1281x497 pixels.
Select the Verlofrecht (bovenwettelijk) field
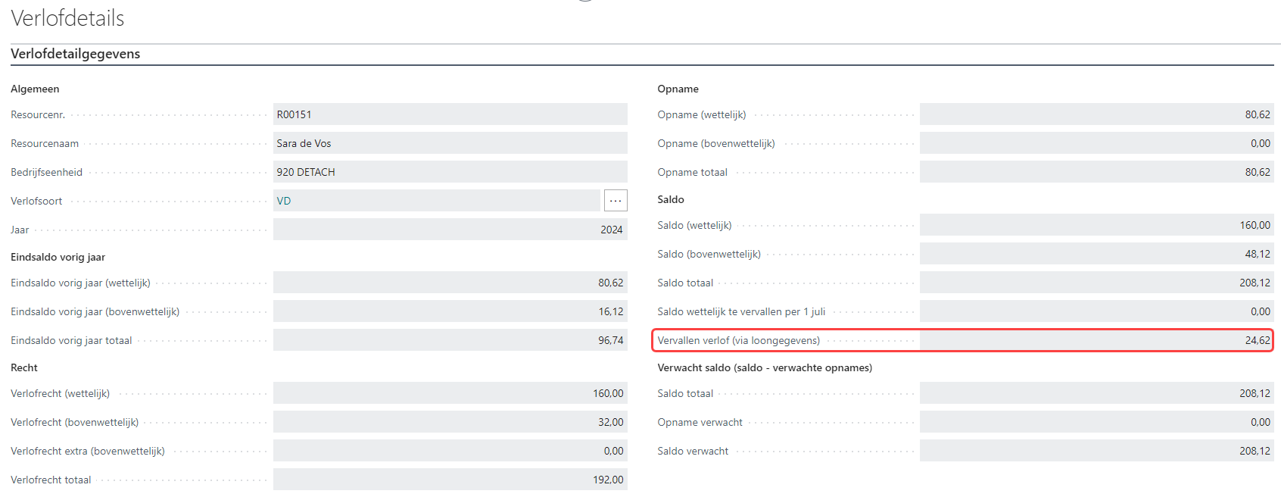[x=450, y=422]
